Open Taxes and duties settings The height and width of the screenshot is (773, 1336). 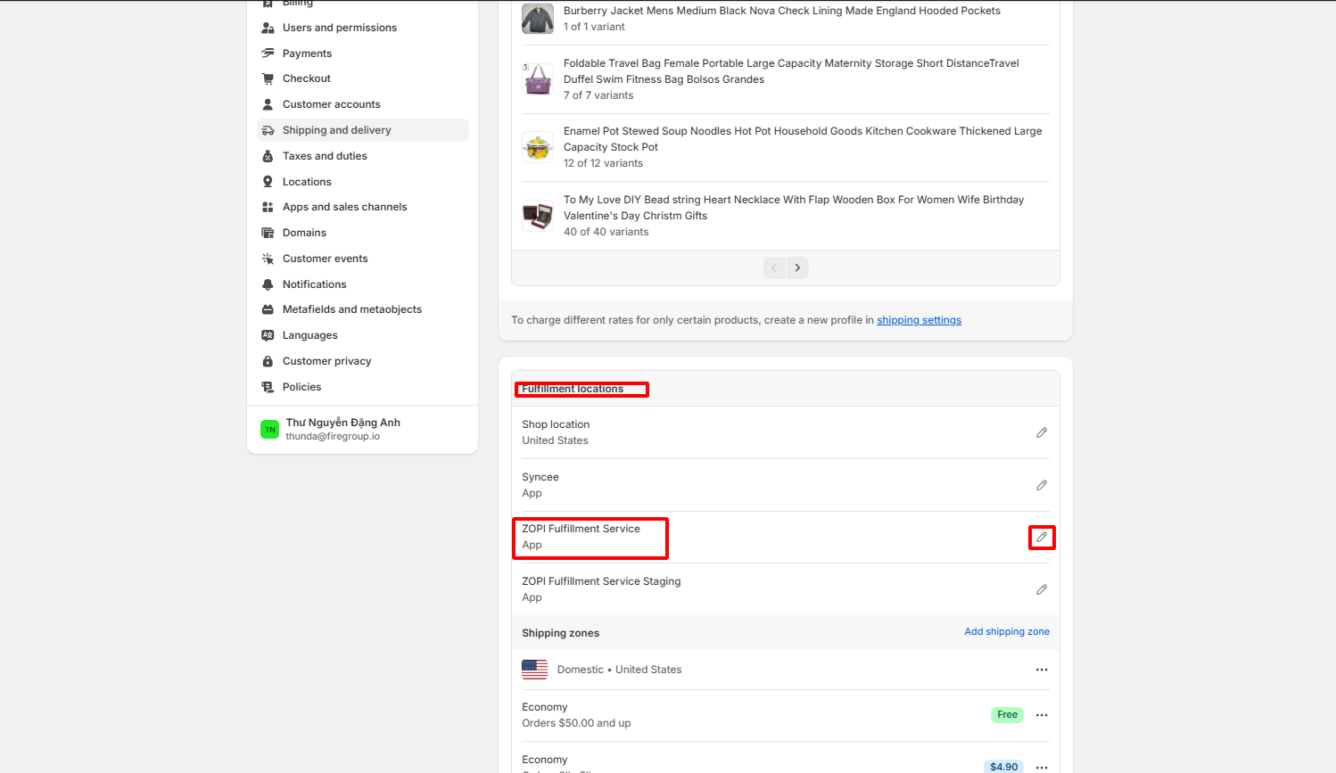pyautogui.click(x=325, y=156)
